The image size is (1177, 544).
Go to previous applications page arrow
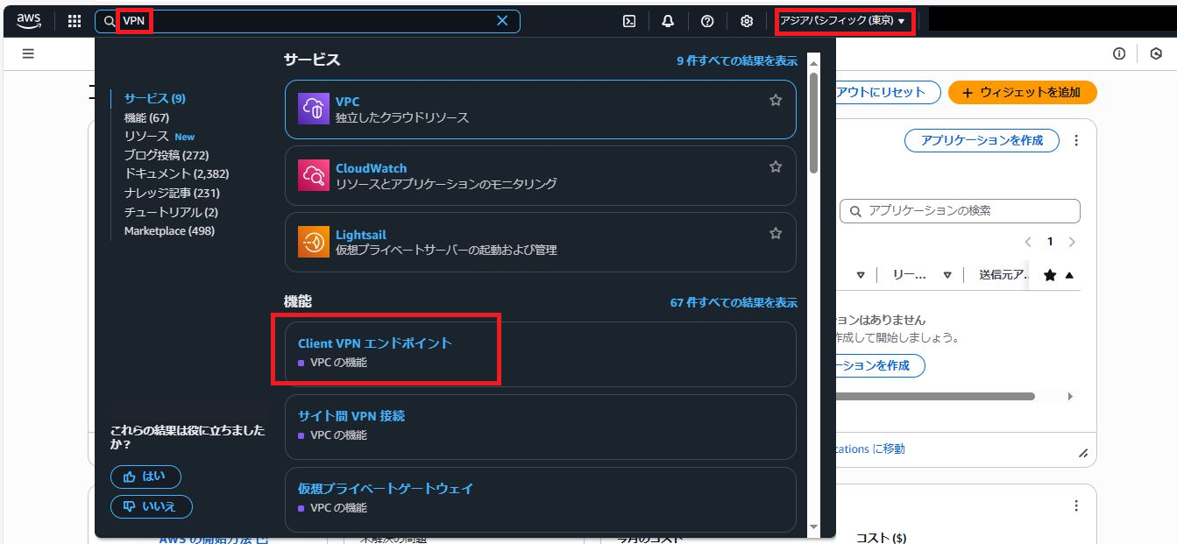coord(1029,242)
